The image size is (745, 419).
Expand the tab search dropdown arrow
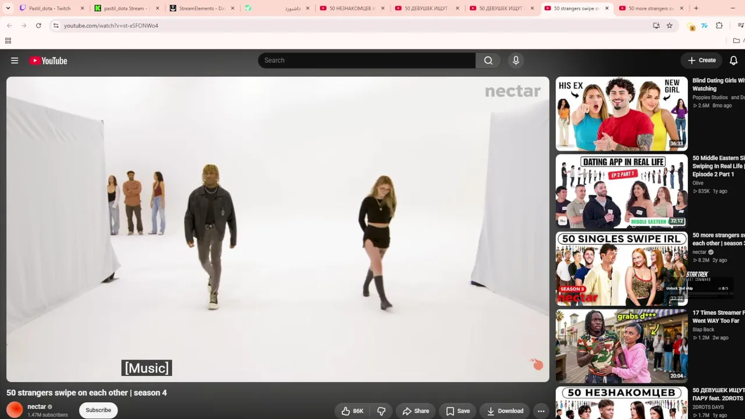pos(8,8)
